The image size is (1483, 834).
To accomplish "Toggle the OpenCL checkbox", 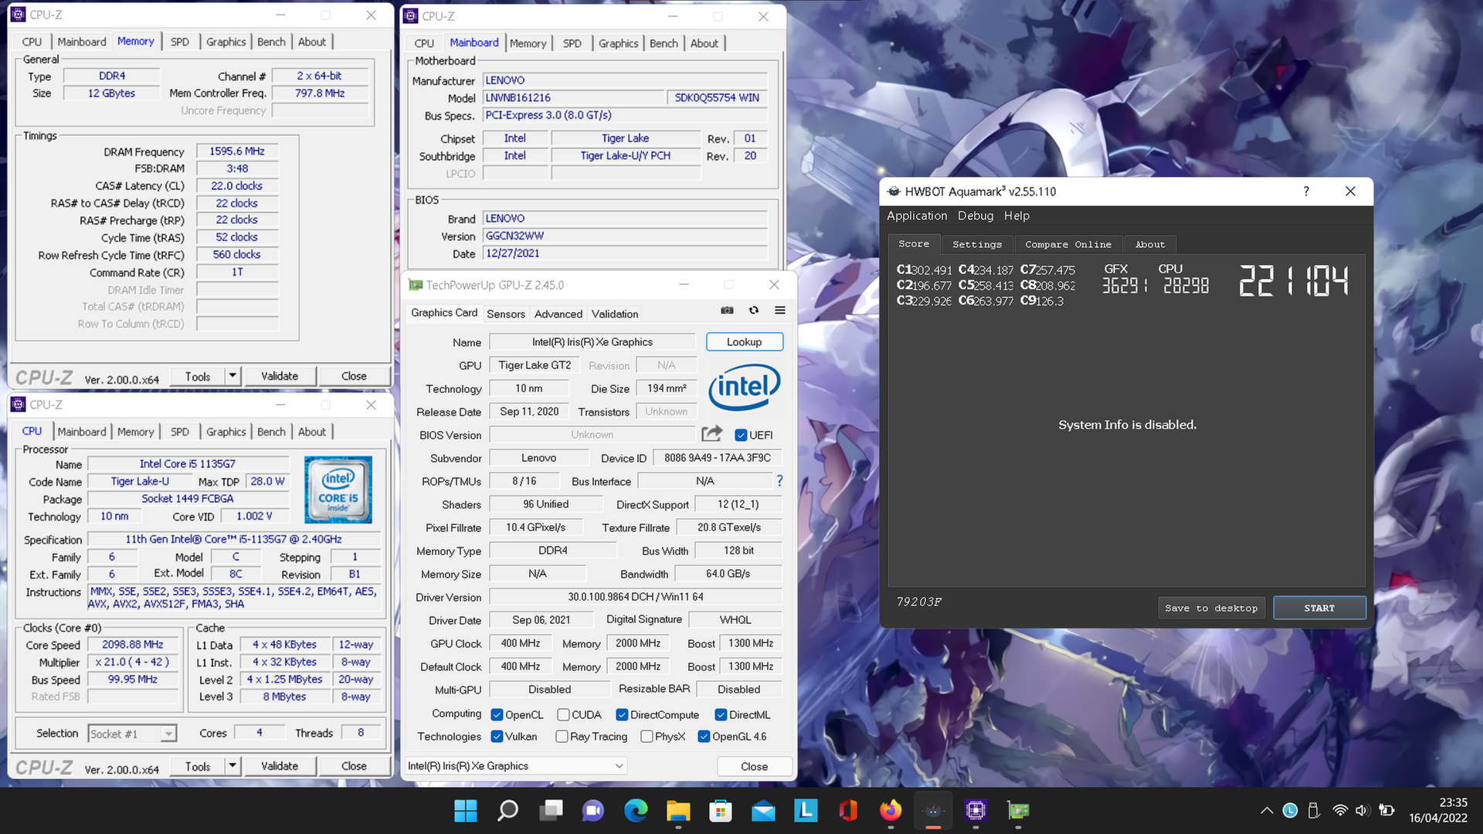I will point(497,715).
